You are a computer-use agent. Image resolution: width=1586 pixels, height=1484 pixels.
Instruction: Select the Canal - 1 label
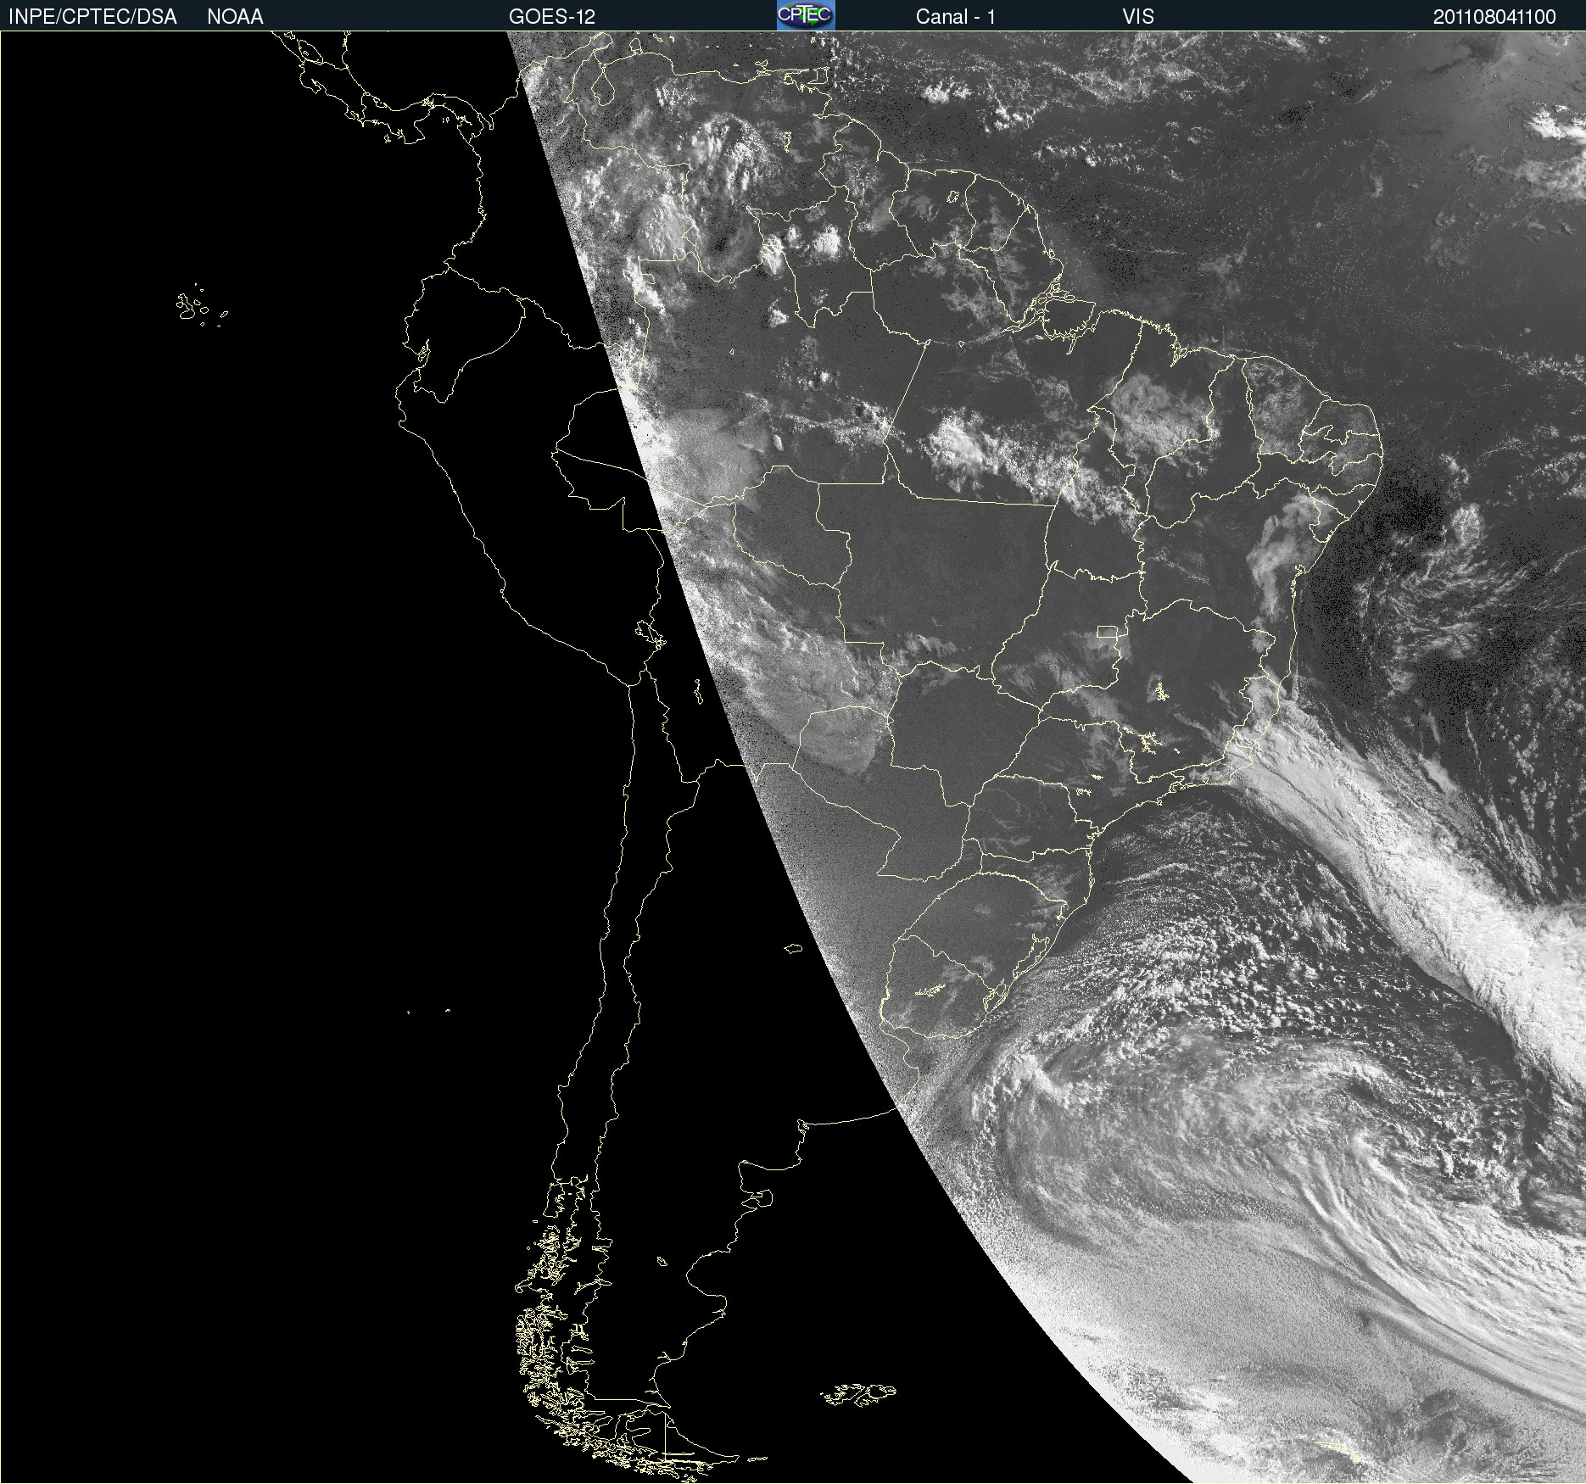coord(956,17)
